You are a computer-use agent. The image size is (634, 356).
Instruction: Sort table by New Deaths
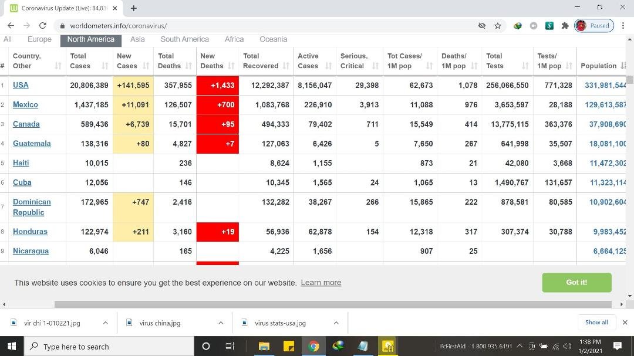[x=218, y=61]
